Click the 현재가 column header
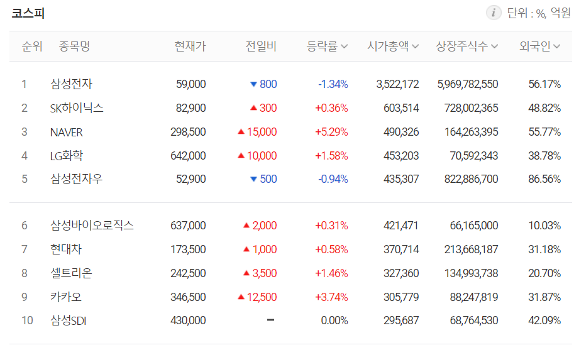574x355 pixels. click(190, 46)
